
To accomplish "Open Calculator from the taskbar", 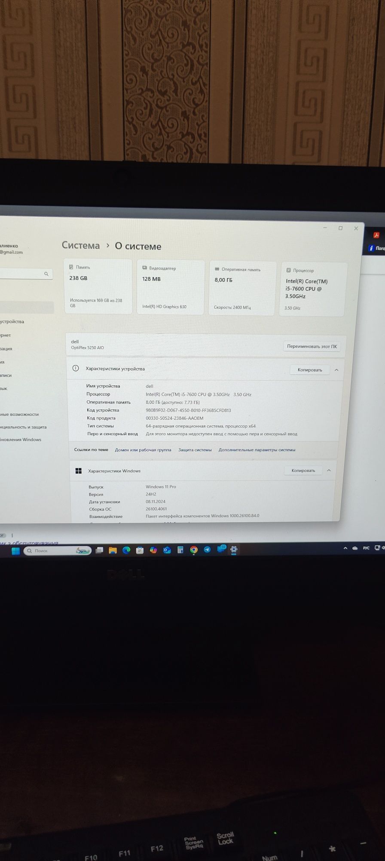I will tap(180, 550).
